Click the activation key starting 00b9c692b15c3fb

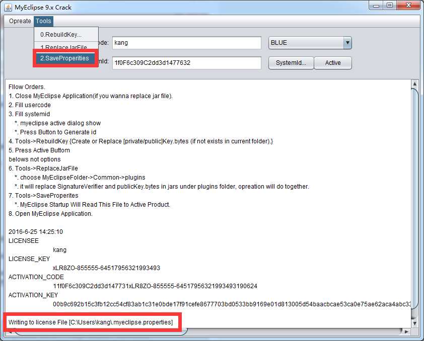[232, 304]
